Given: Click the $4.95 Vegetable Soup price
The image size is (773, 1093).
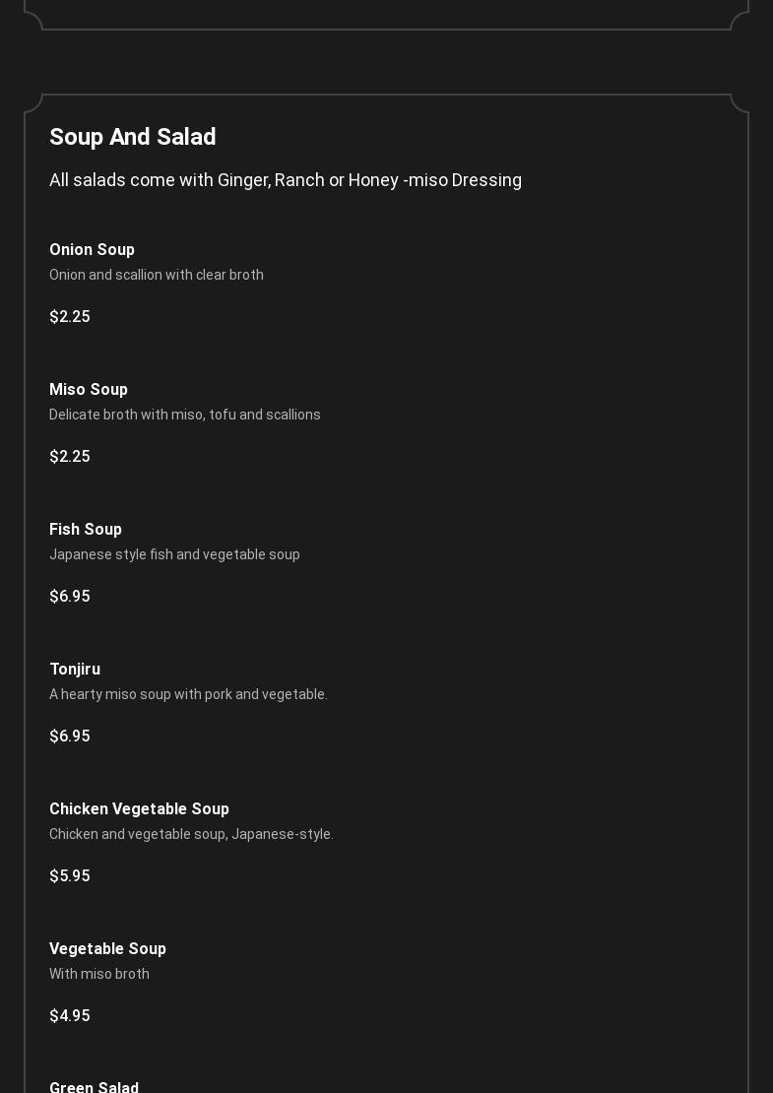Looking at the screenshot, I should (70, 1016).
